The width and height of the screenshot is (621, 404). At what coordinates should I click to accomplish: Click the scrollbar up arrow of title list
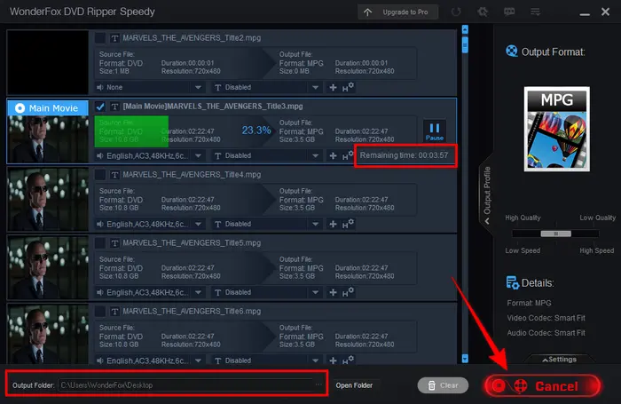tap(465, 29)
